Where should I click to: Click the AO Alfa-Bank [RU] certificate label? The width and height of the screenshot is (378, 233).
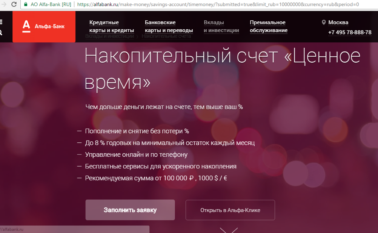[51, 5]
